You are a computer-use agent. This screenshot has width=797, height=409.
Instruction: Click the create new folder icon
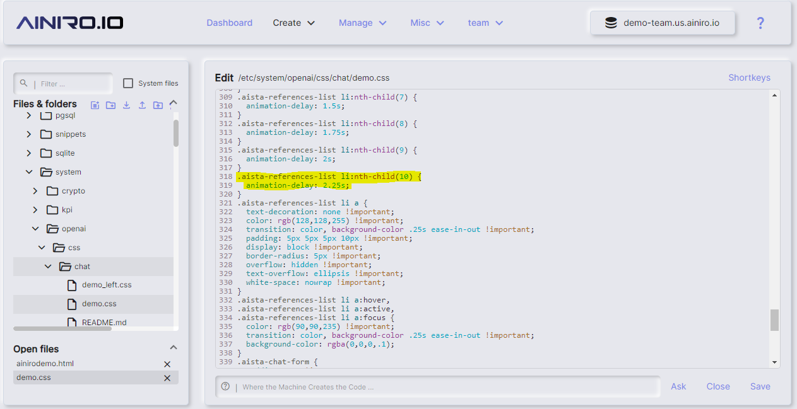click(110, 105)
